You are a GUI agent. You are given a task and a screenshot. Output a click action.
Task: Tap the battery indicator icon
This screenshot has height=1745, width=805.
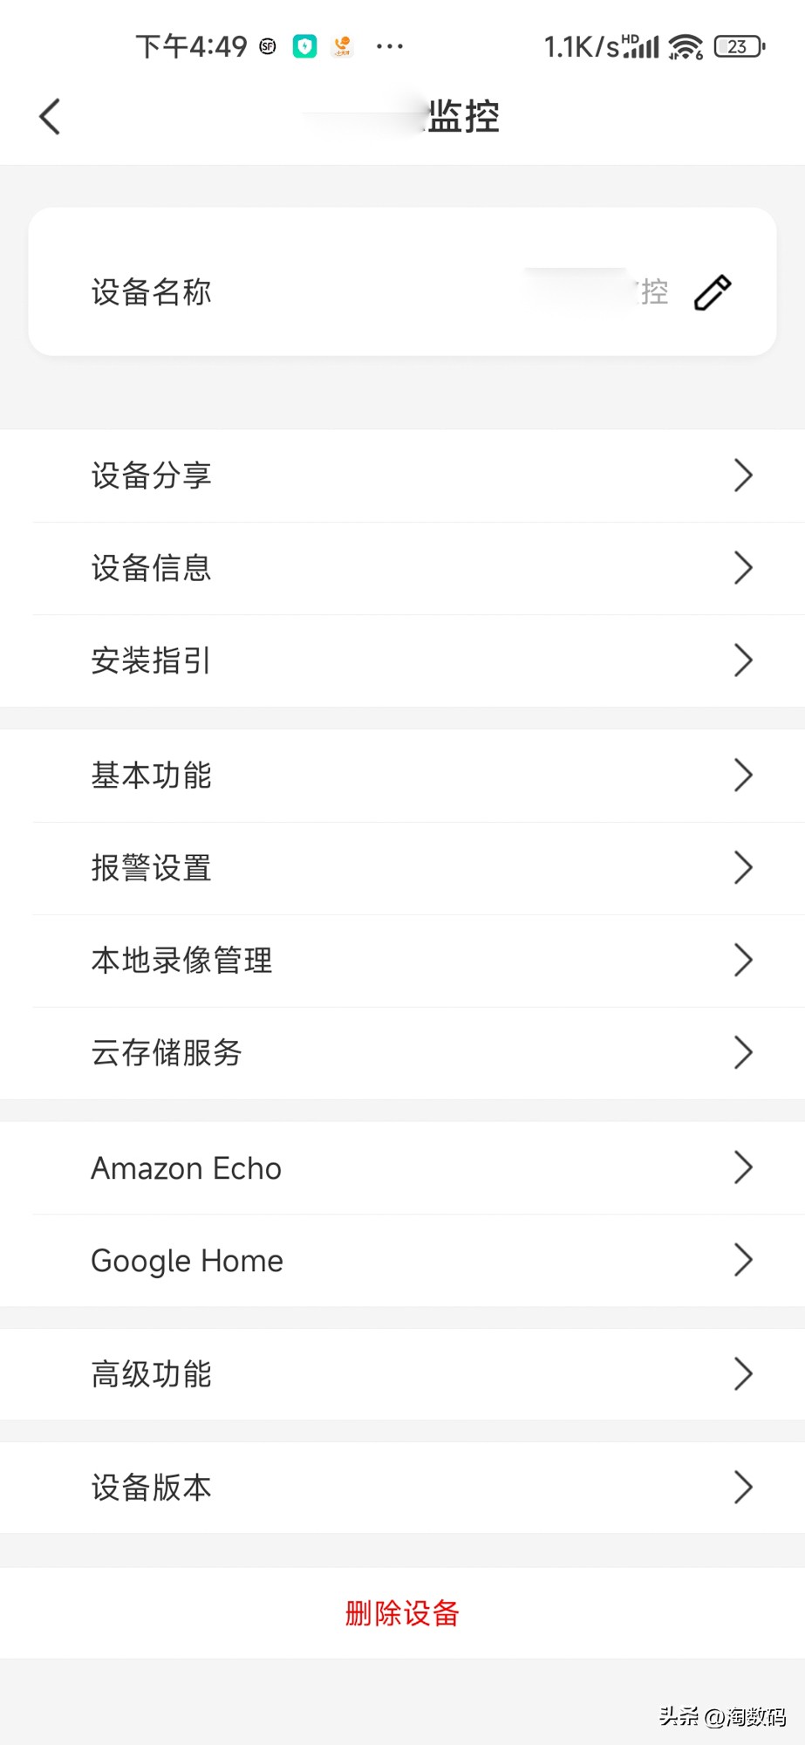click(739, 46)
